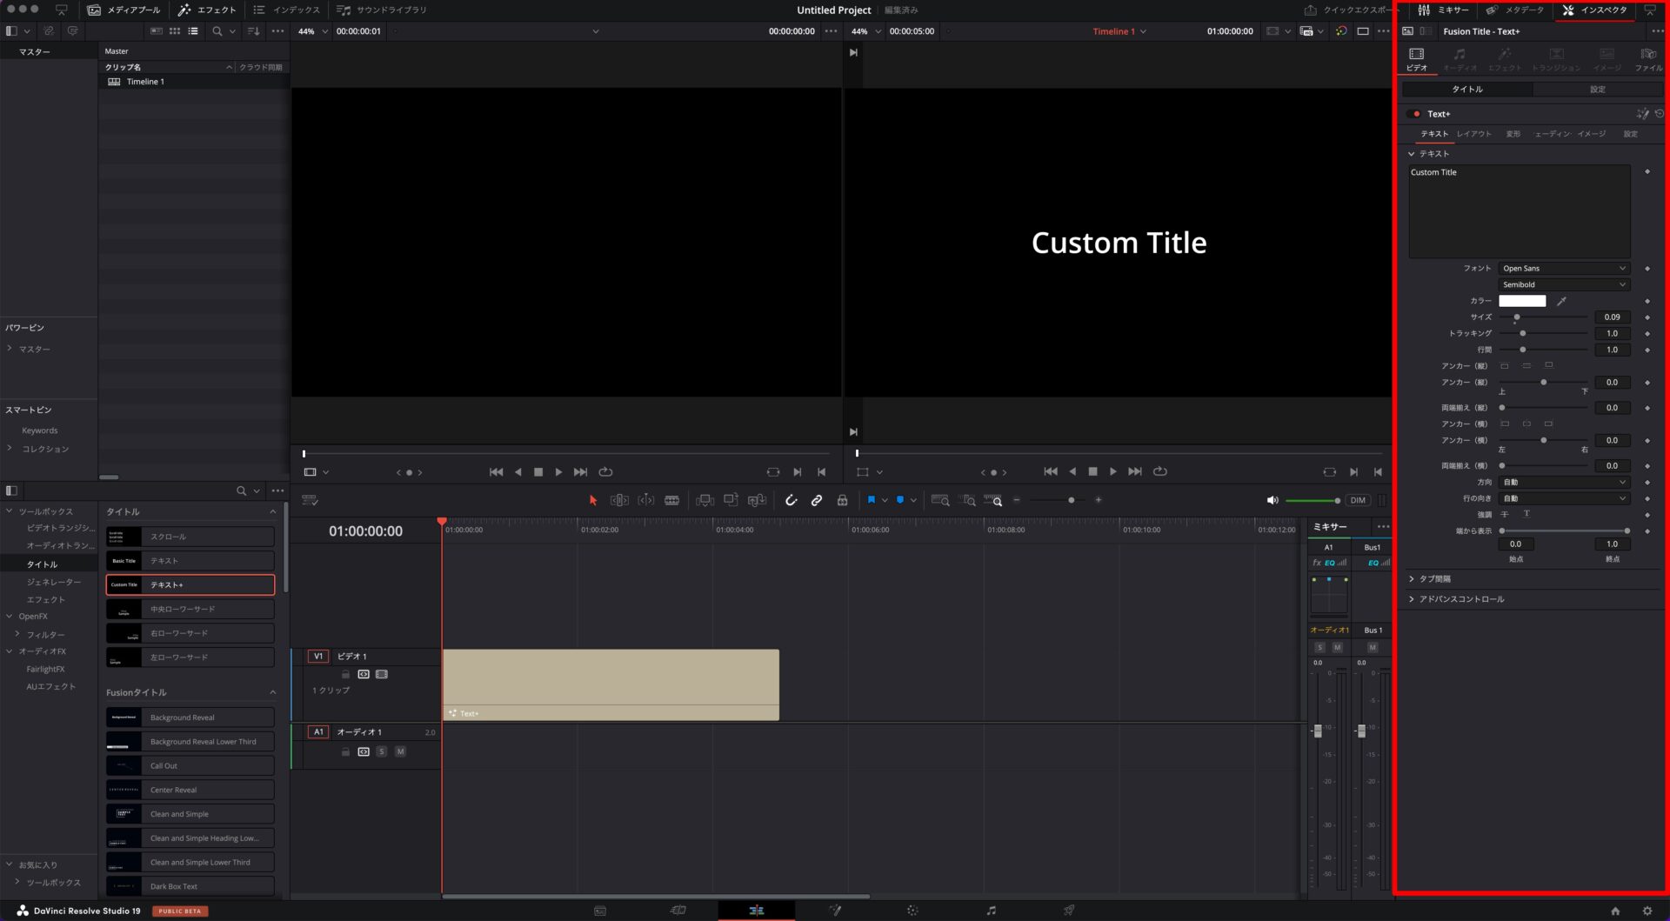Open the サウンドライブラリ panel
Image resolution: width=1670 pixels, height=921 pixels.
pyautogui.click(x=382, y=10)
